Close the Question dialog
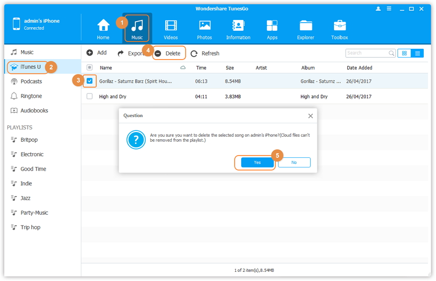This screenshot has width=436, height=281. click(310, 116)
